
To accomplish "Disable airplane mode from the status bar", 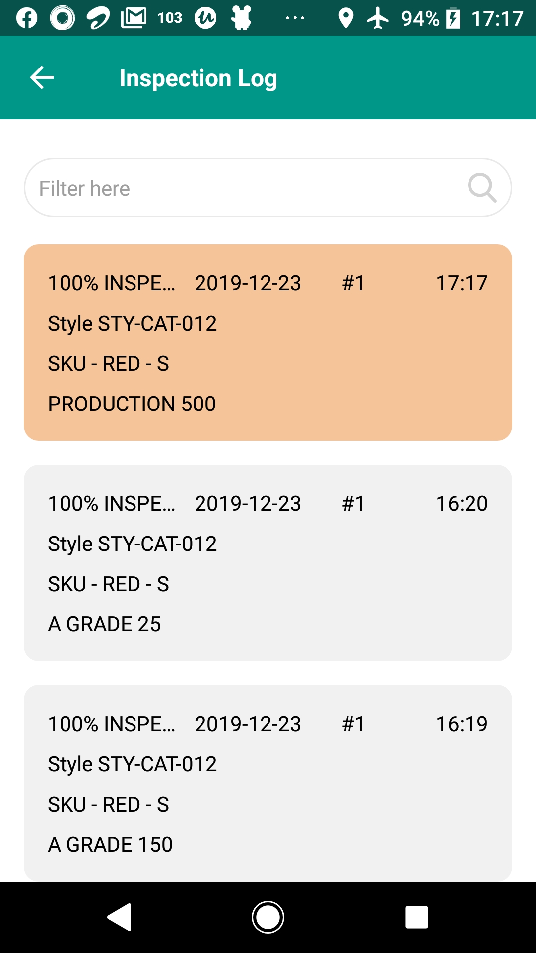I will 379,19.
